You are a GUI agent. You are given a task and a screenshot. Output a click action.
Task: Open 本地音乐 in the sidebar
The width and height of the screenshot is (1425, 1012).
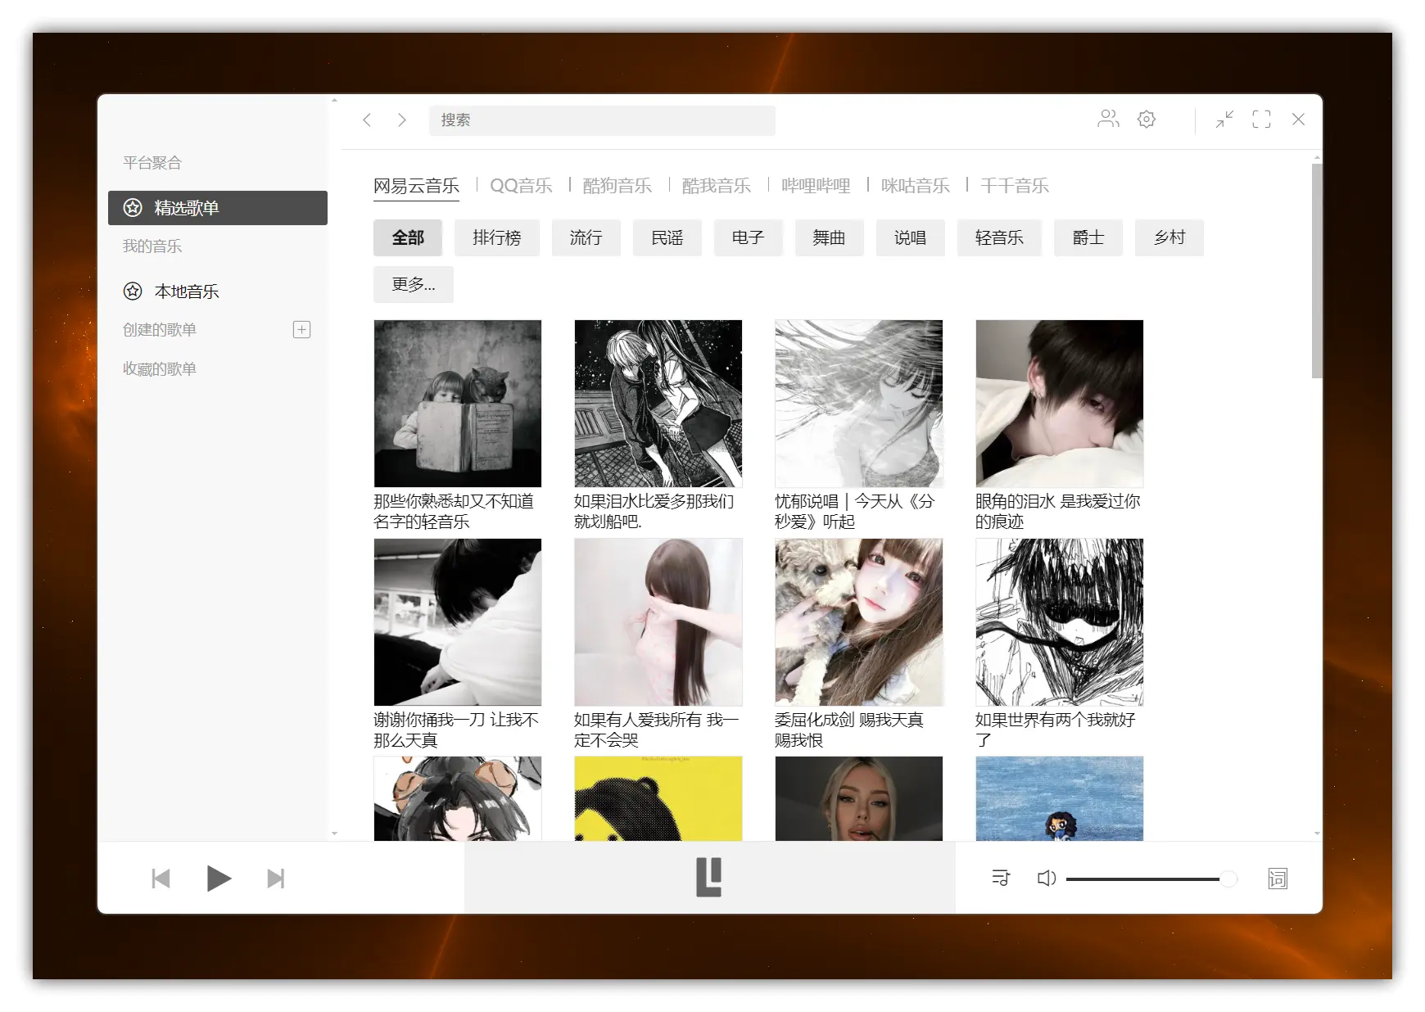click(x=218, y=291)
